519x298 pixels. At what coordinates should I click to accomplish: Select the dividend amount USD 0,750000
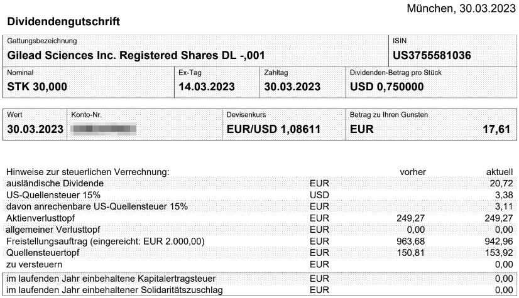point(387,87)
